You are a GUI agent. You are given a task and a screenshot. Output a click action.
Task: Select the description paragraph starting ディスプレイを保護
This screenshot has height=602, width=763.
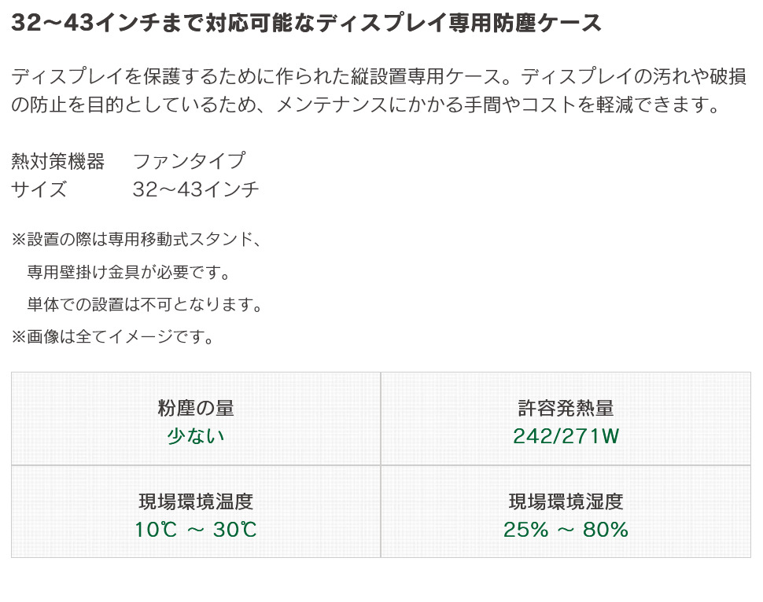pos(379,90)
